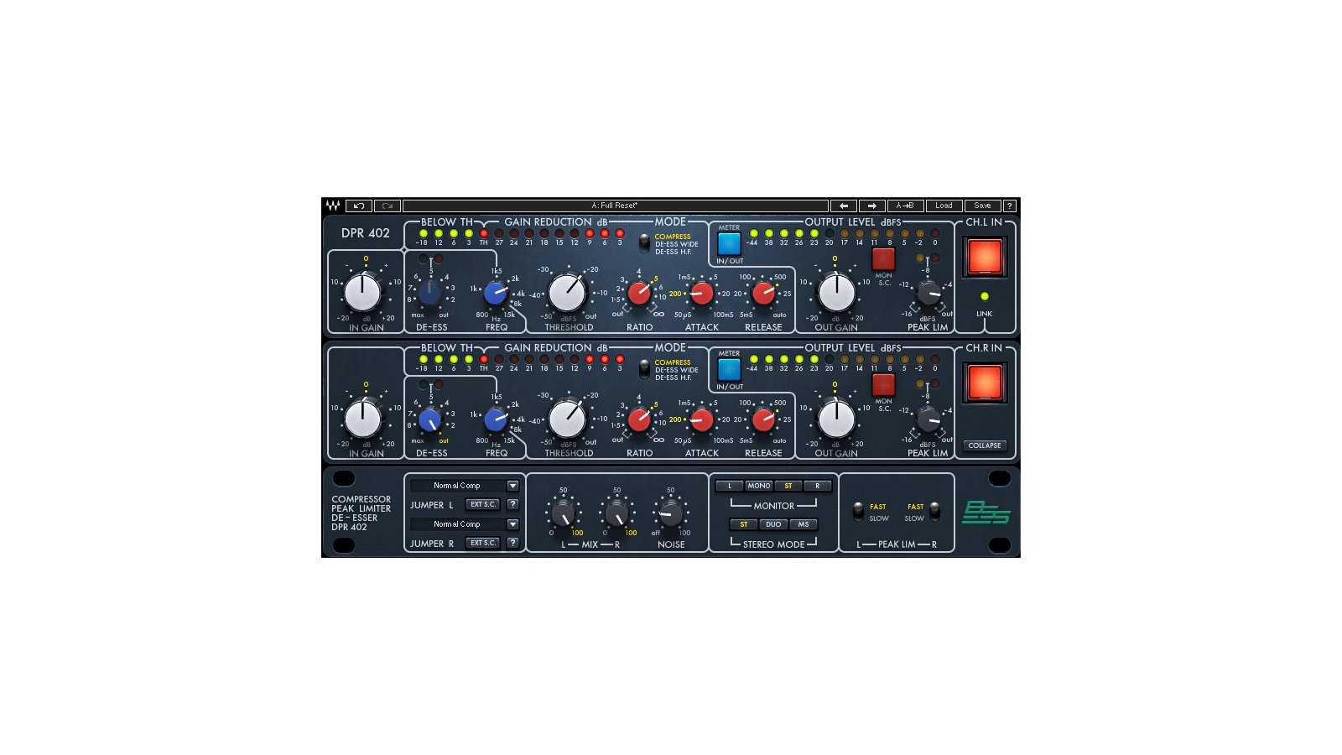
Task: Toggle the CH.L IN red button
Action: point(985,257)
